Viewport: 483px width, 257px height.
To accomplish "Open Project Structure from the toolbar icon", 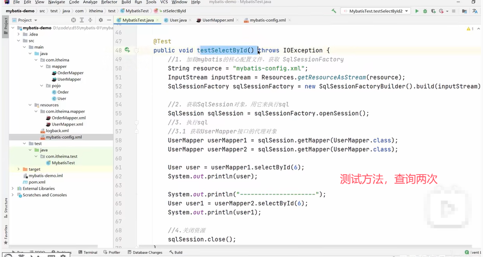I will click(x=464, y=11).
